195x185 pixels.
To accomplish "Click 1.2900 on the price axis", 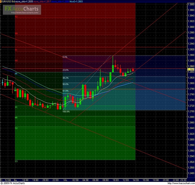I will [x=191, y=55].
